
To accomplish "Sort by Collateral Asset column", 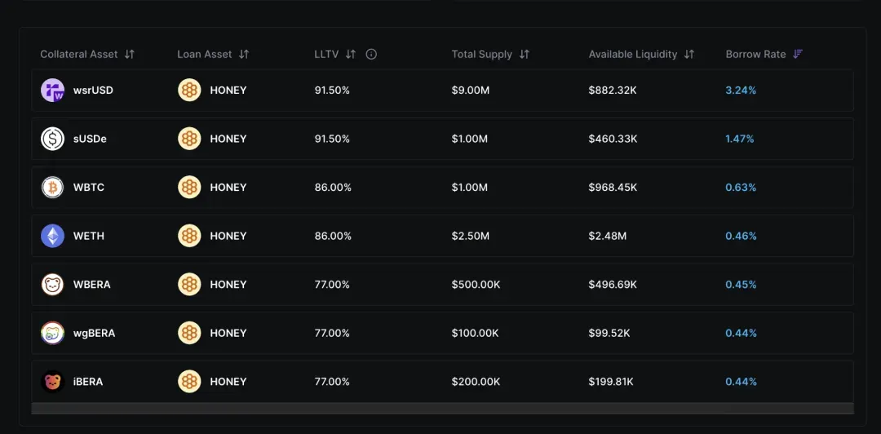I will click(130, 55).
